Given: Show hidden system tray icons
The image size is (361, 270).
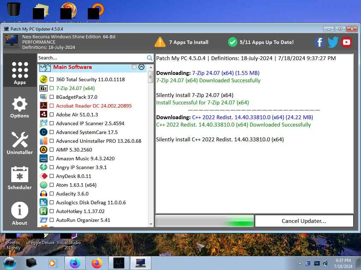Looking at the screenshot, I should [300, 263].
